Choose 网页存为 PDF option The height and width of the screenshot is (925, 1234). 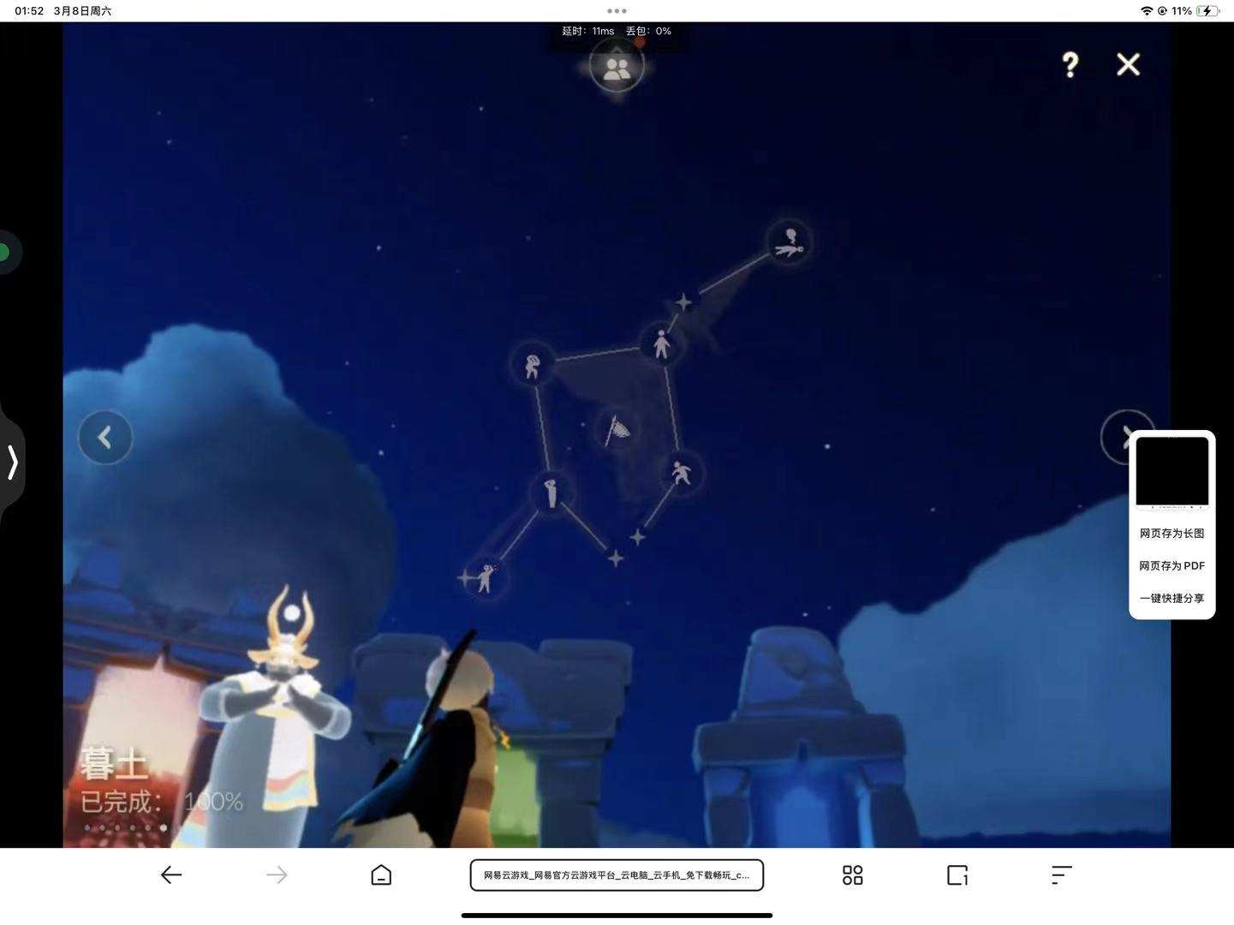tap(1171, 565)
